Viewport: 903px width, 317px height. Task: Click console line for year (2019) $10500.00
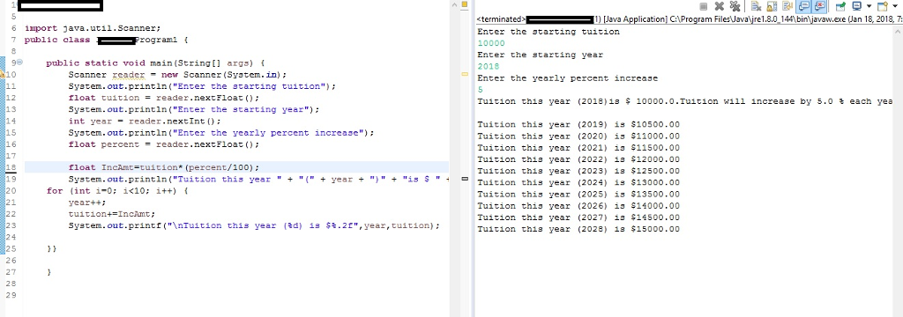[x=578, y=124]
